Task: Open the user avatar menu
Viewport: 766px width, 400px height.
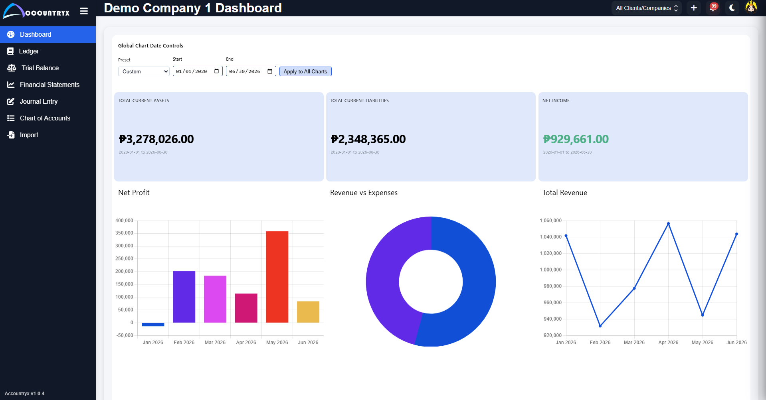Action: point(751,7)
